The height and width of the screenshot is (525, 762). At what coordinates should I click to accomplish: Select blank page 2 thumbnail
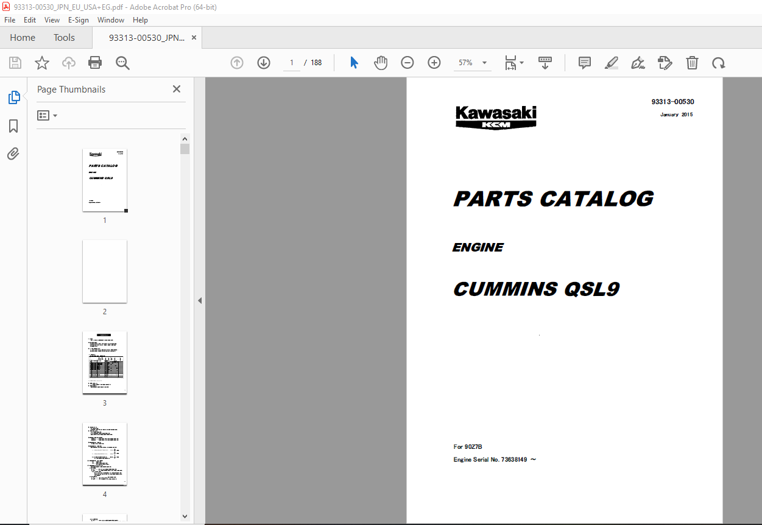click(105, 272)
